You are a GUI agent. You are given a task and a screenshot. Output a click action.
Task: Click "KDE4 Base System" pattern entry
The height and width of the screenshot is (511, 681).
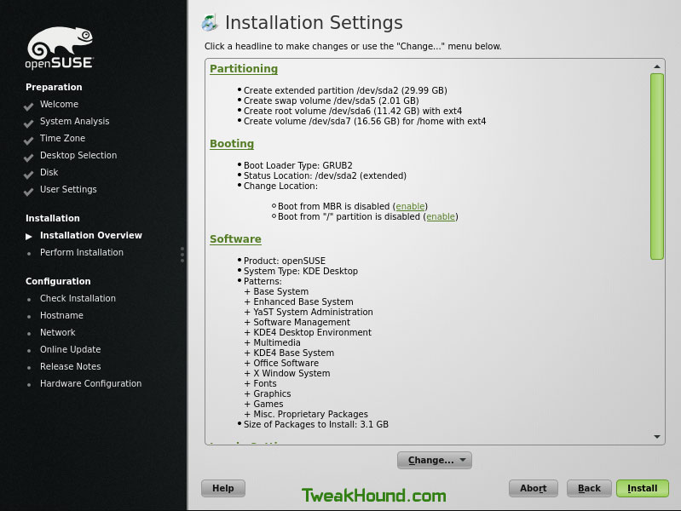[x=293, y=353]
